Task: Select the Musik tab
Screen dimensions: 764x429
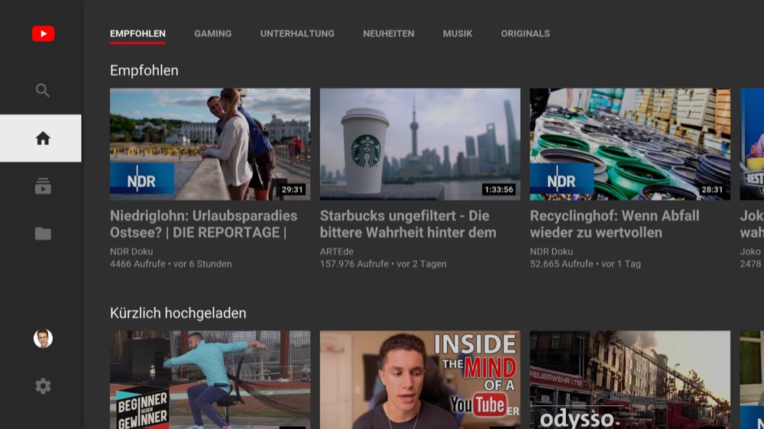Action: coord(458,34)
